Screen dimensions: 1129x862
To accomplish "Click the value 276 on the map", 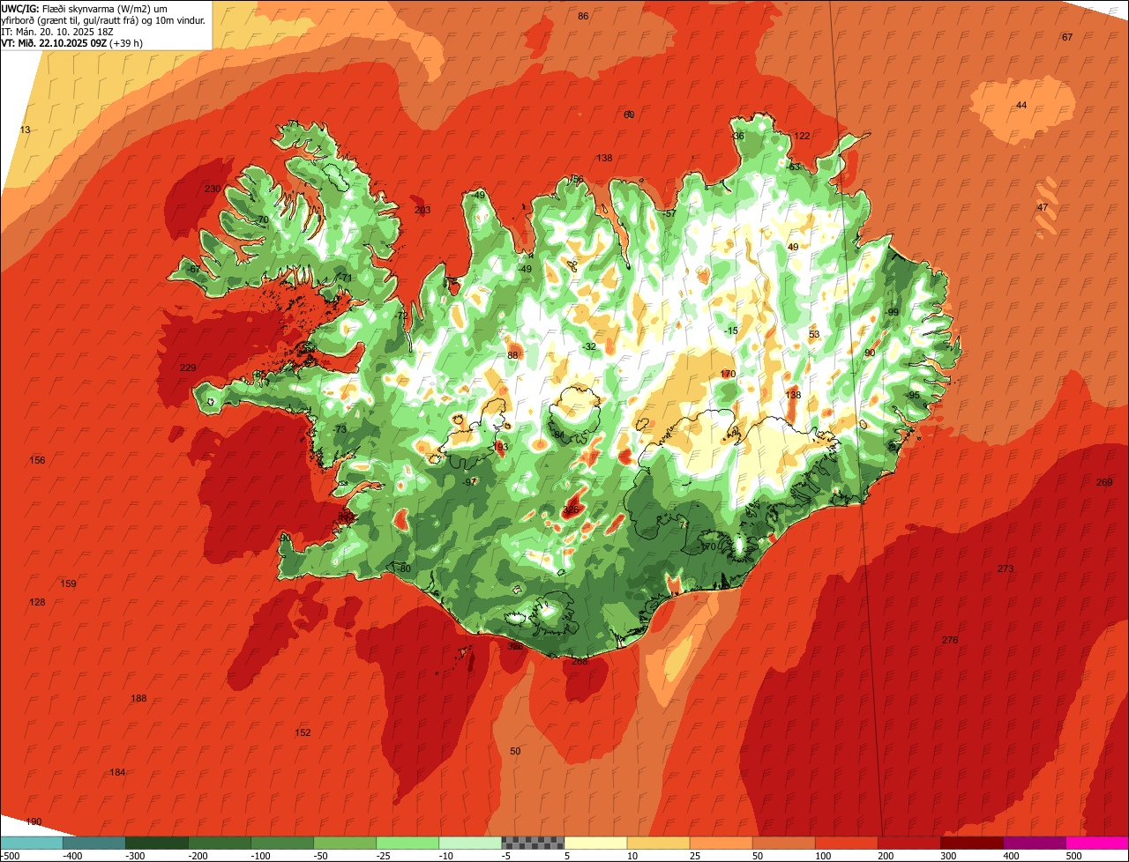I will (950, 641).
